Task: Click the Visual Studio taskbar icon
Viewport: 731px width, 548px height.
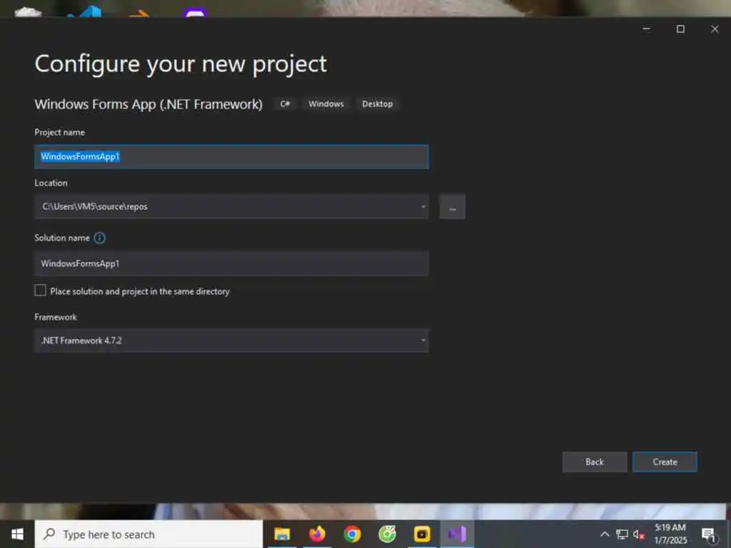Action: (457, 534)
